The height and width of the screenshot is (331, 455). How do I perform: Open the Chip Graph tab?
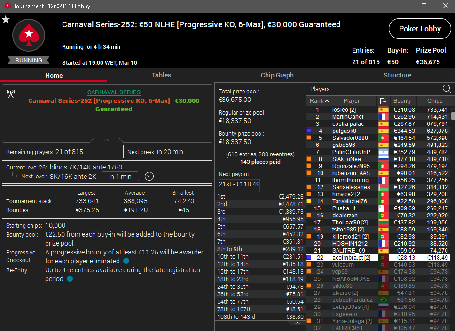click(x=277, y=76)
